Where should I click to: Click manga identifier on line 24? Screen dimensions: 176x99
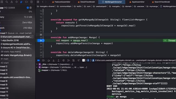(76, 40)
